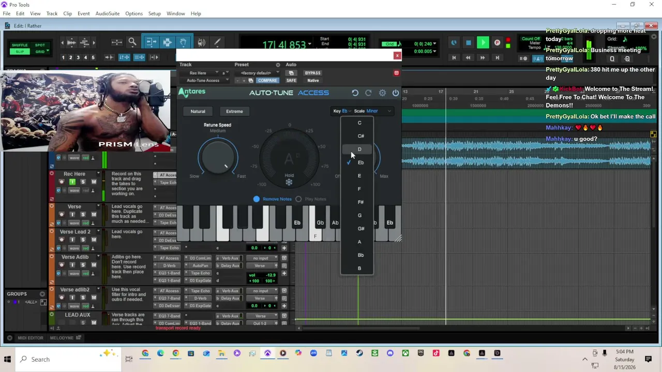Click the Undo arrow in Auto-Tune Access
Viewport: 662px width, 372px height.
[x=355, y=93]
